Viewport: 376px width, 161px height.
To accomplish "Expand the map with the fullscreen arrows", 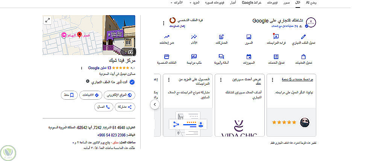I will [48, 20].
